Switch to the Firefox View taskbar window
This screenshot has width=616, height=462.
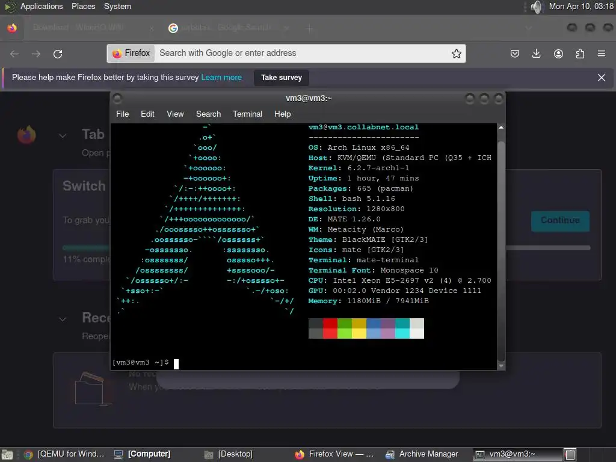click(x=334, y=455)
